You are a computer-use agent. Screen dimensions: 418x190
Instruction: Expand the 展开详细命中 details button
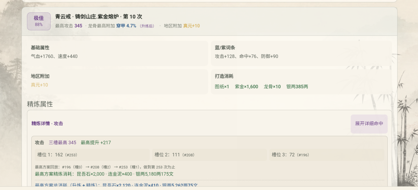pos(369,124)
